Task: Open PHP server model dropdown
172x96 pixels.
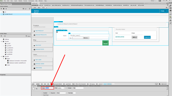Action: click(x=26, y=9)
